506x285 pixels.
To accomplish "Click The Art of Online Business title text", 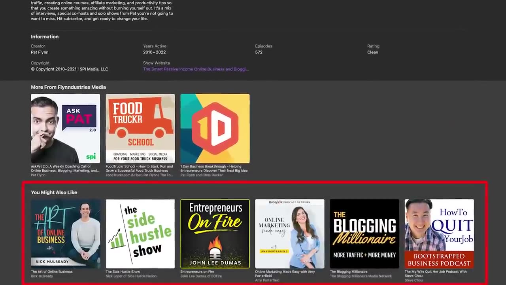I will 52,272.
